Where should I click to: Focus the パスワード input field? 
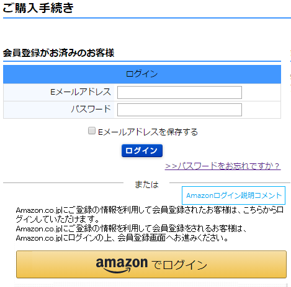179,109
